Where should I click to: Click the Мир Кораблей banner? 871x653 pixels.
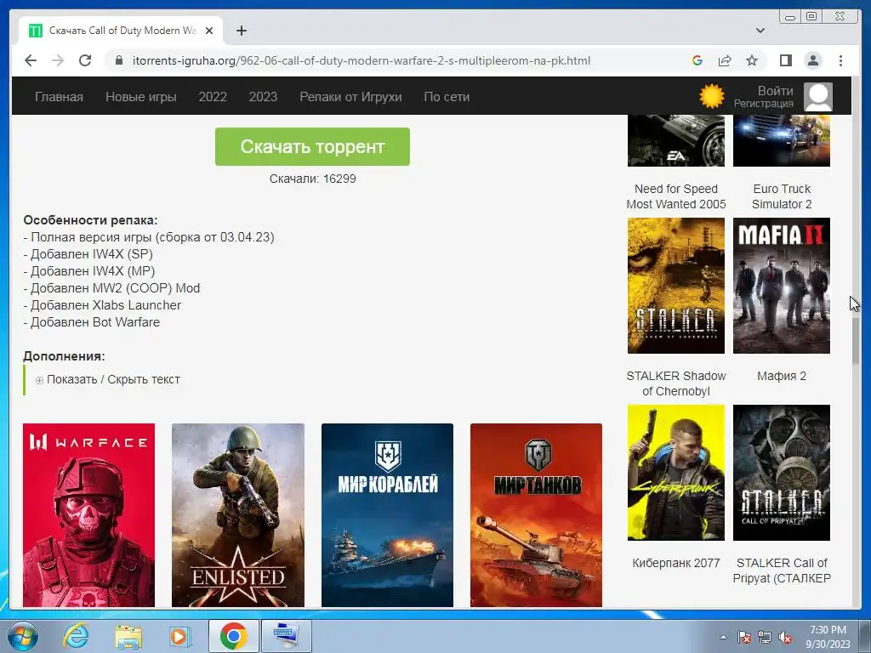point(387,515)
